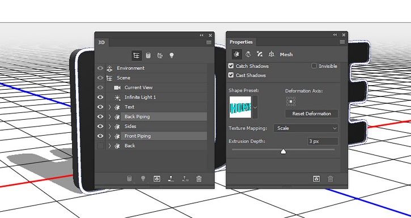Click the Environment row icon

click(109, 68)
